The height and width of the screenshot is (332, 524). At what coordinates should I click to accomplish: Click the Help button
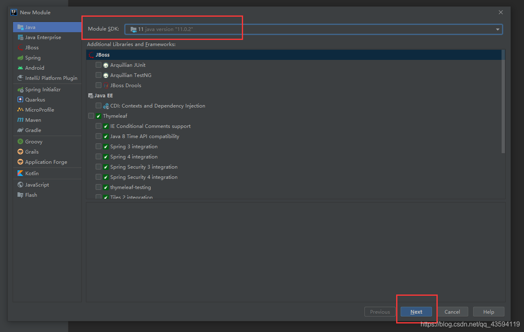(x=489, y=312)
